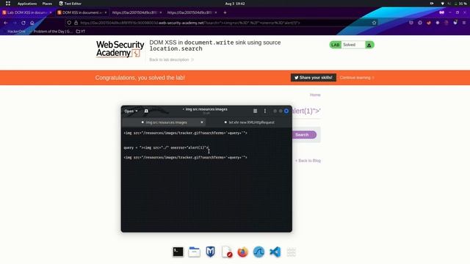Open the 'Open' dropdown in Text Editor
The image size is (470, 264).
pos(131,111)
